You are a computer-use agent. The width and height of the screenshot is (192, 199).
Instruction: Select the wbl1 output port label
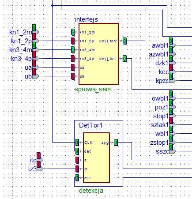click(162, 134)
